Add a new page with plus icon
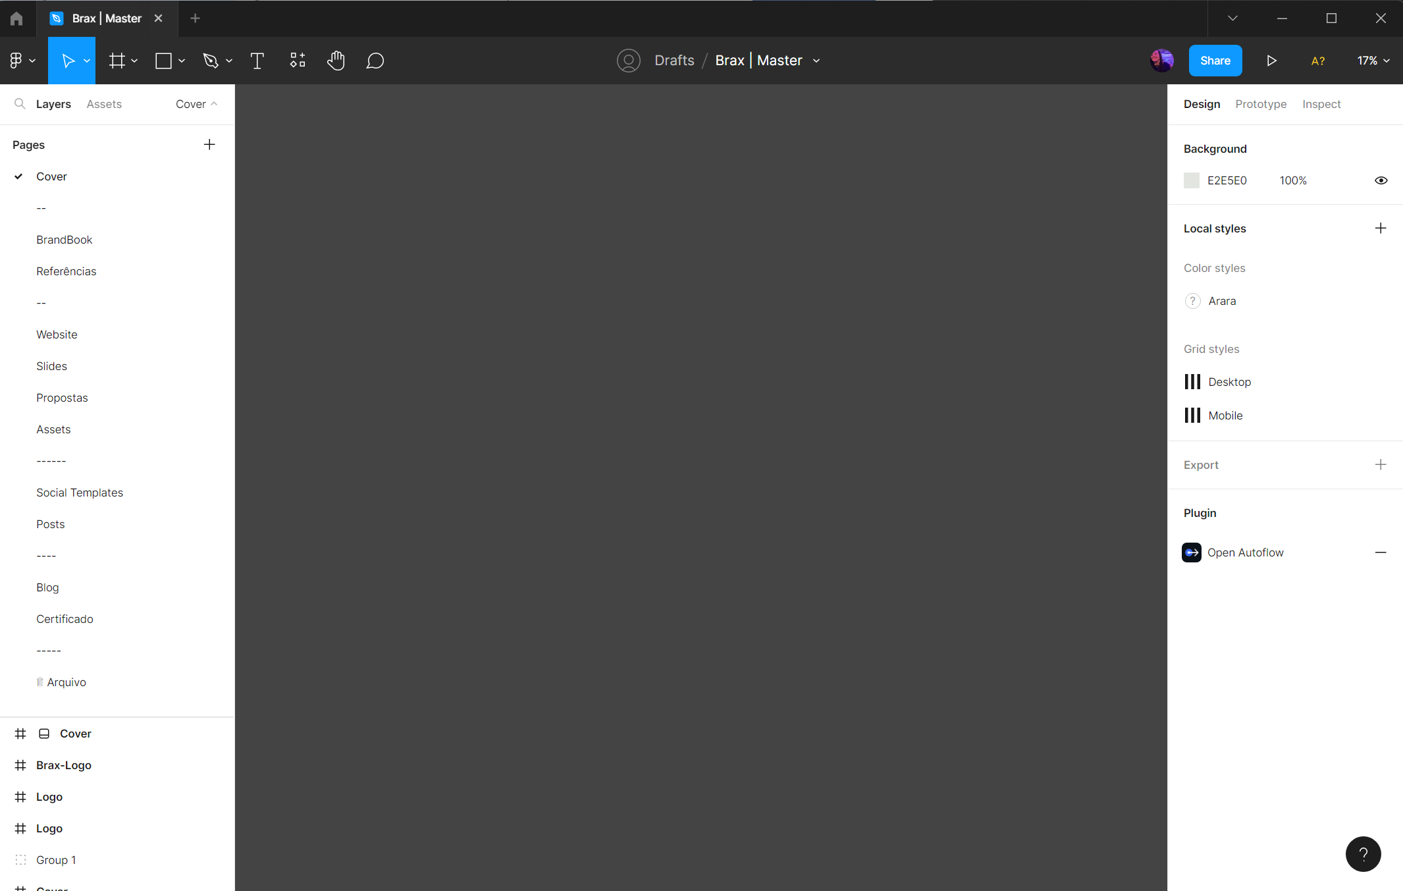1403x891 pixels. [x=209, y=144]
